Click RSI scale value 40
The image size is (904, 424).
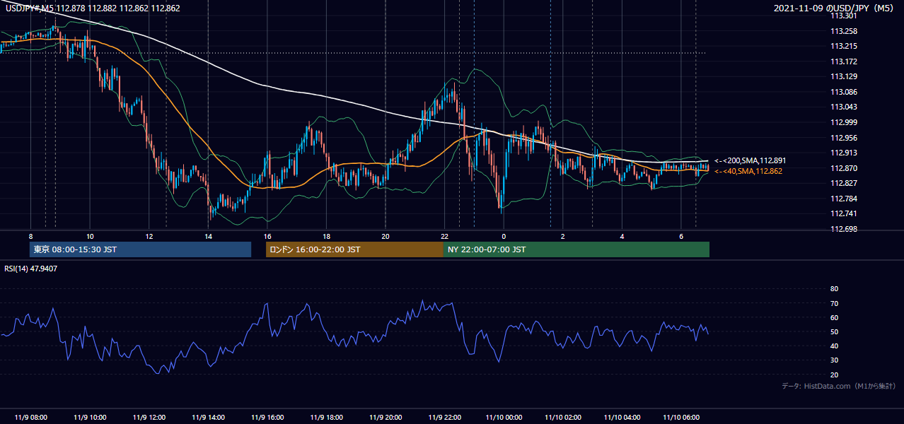coord(834,346)
